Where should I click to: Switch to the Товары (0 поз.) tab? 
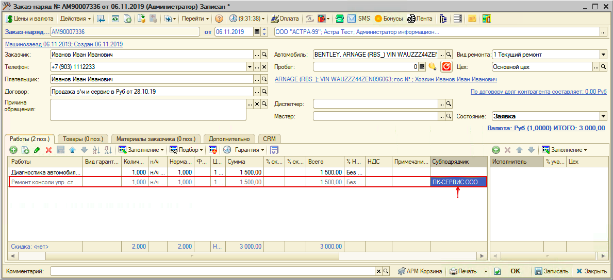[83, 138]
